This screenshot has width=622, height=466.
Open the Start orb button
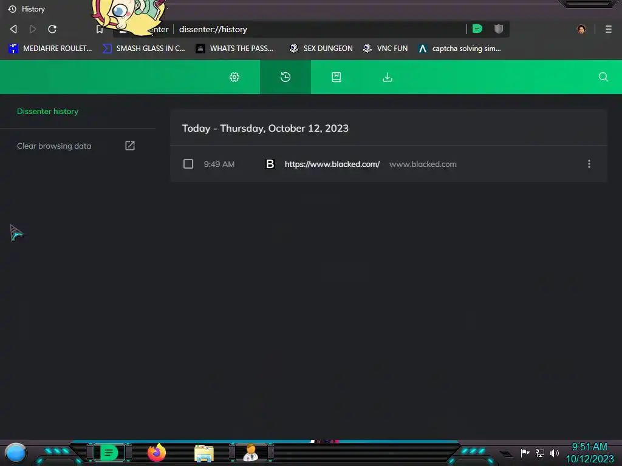coord(16,453)
